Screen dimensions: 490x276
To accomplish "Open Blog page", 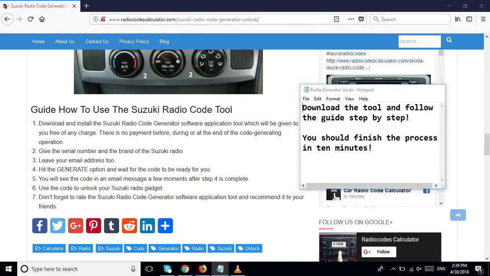I will coord(164,41).
